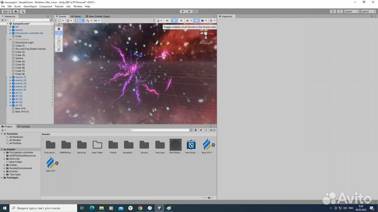The image size is (378, 212).
Task: Click the Hierarchy search field
Action: click(x=29, y=20)
